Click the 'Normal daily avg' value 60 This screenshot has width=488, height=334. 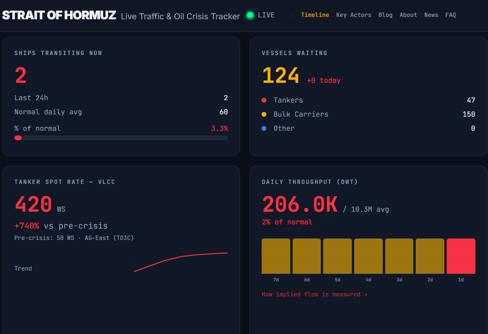pyautogui.click(x=224, y=111)
